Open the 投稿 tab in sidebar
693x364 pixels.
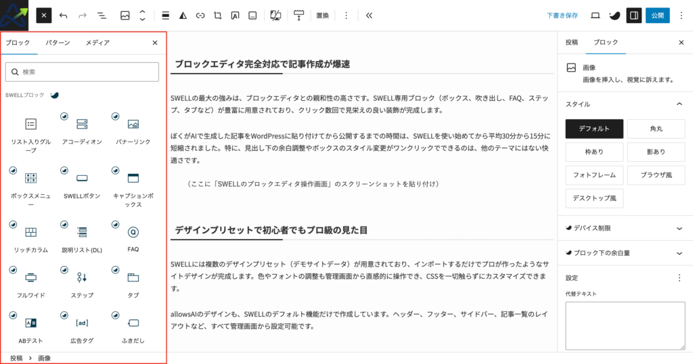pyautogui.click(x=571, y=42)
